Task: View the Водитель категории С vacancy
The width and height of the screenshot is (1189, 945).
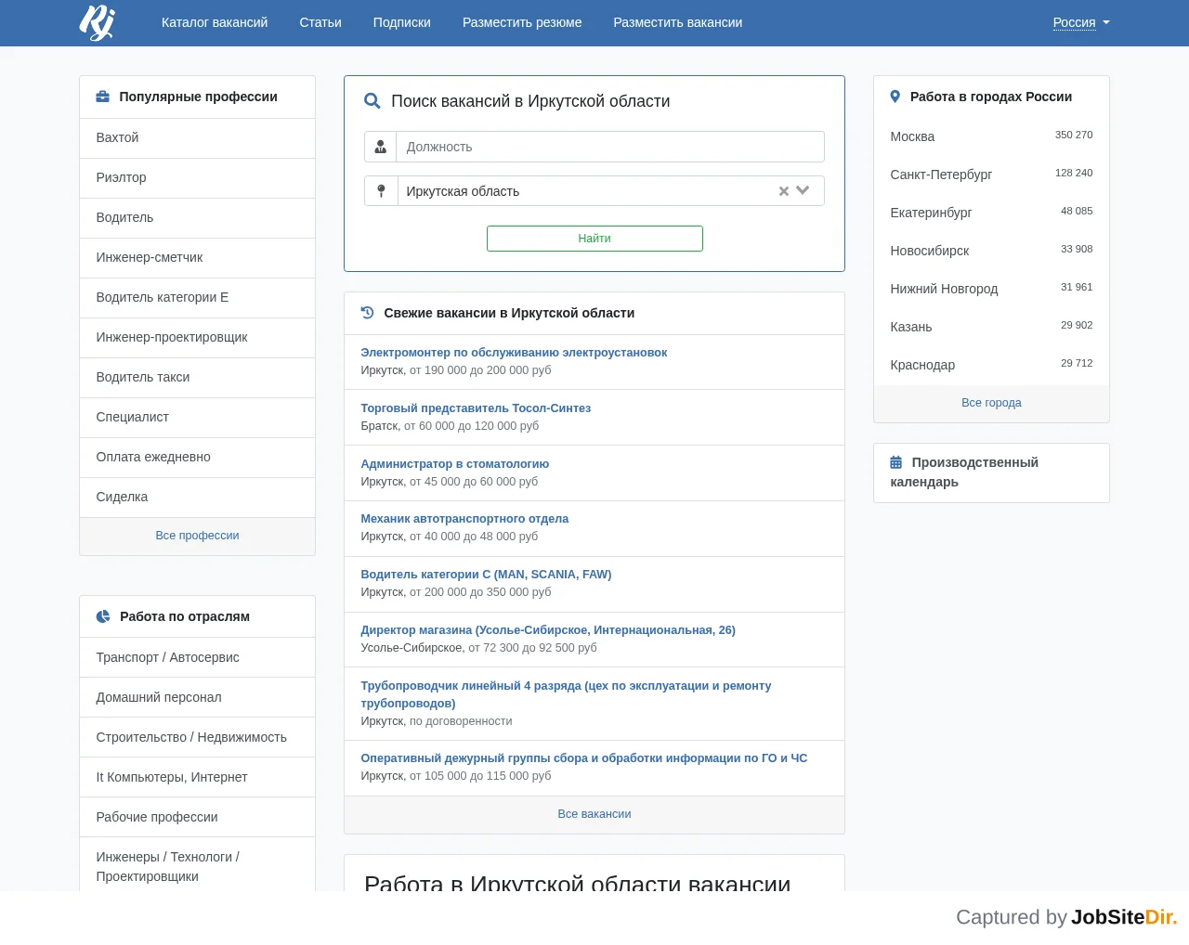Action: (x=486, y=575)
